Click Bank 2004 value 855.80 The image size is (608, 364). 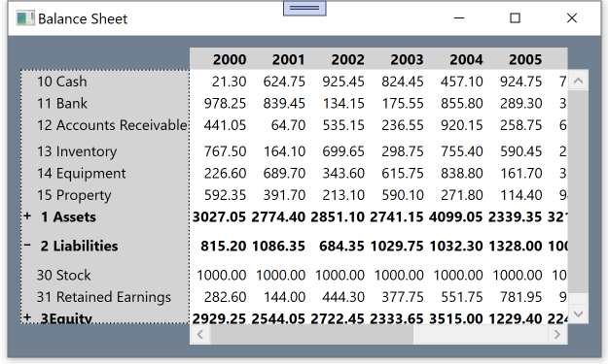[x=462, y=103]
